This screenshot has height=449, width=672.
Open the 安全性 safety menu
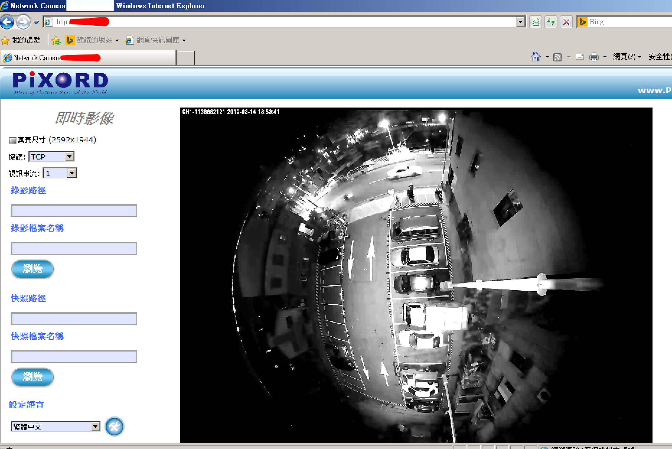[660, 57]
